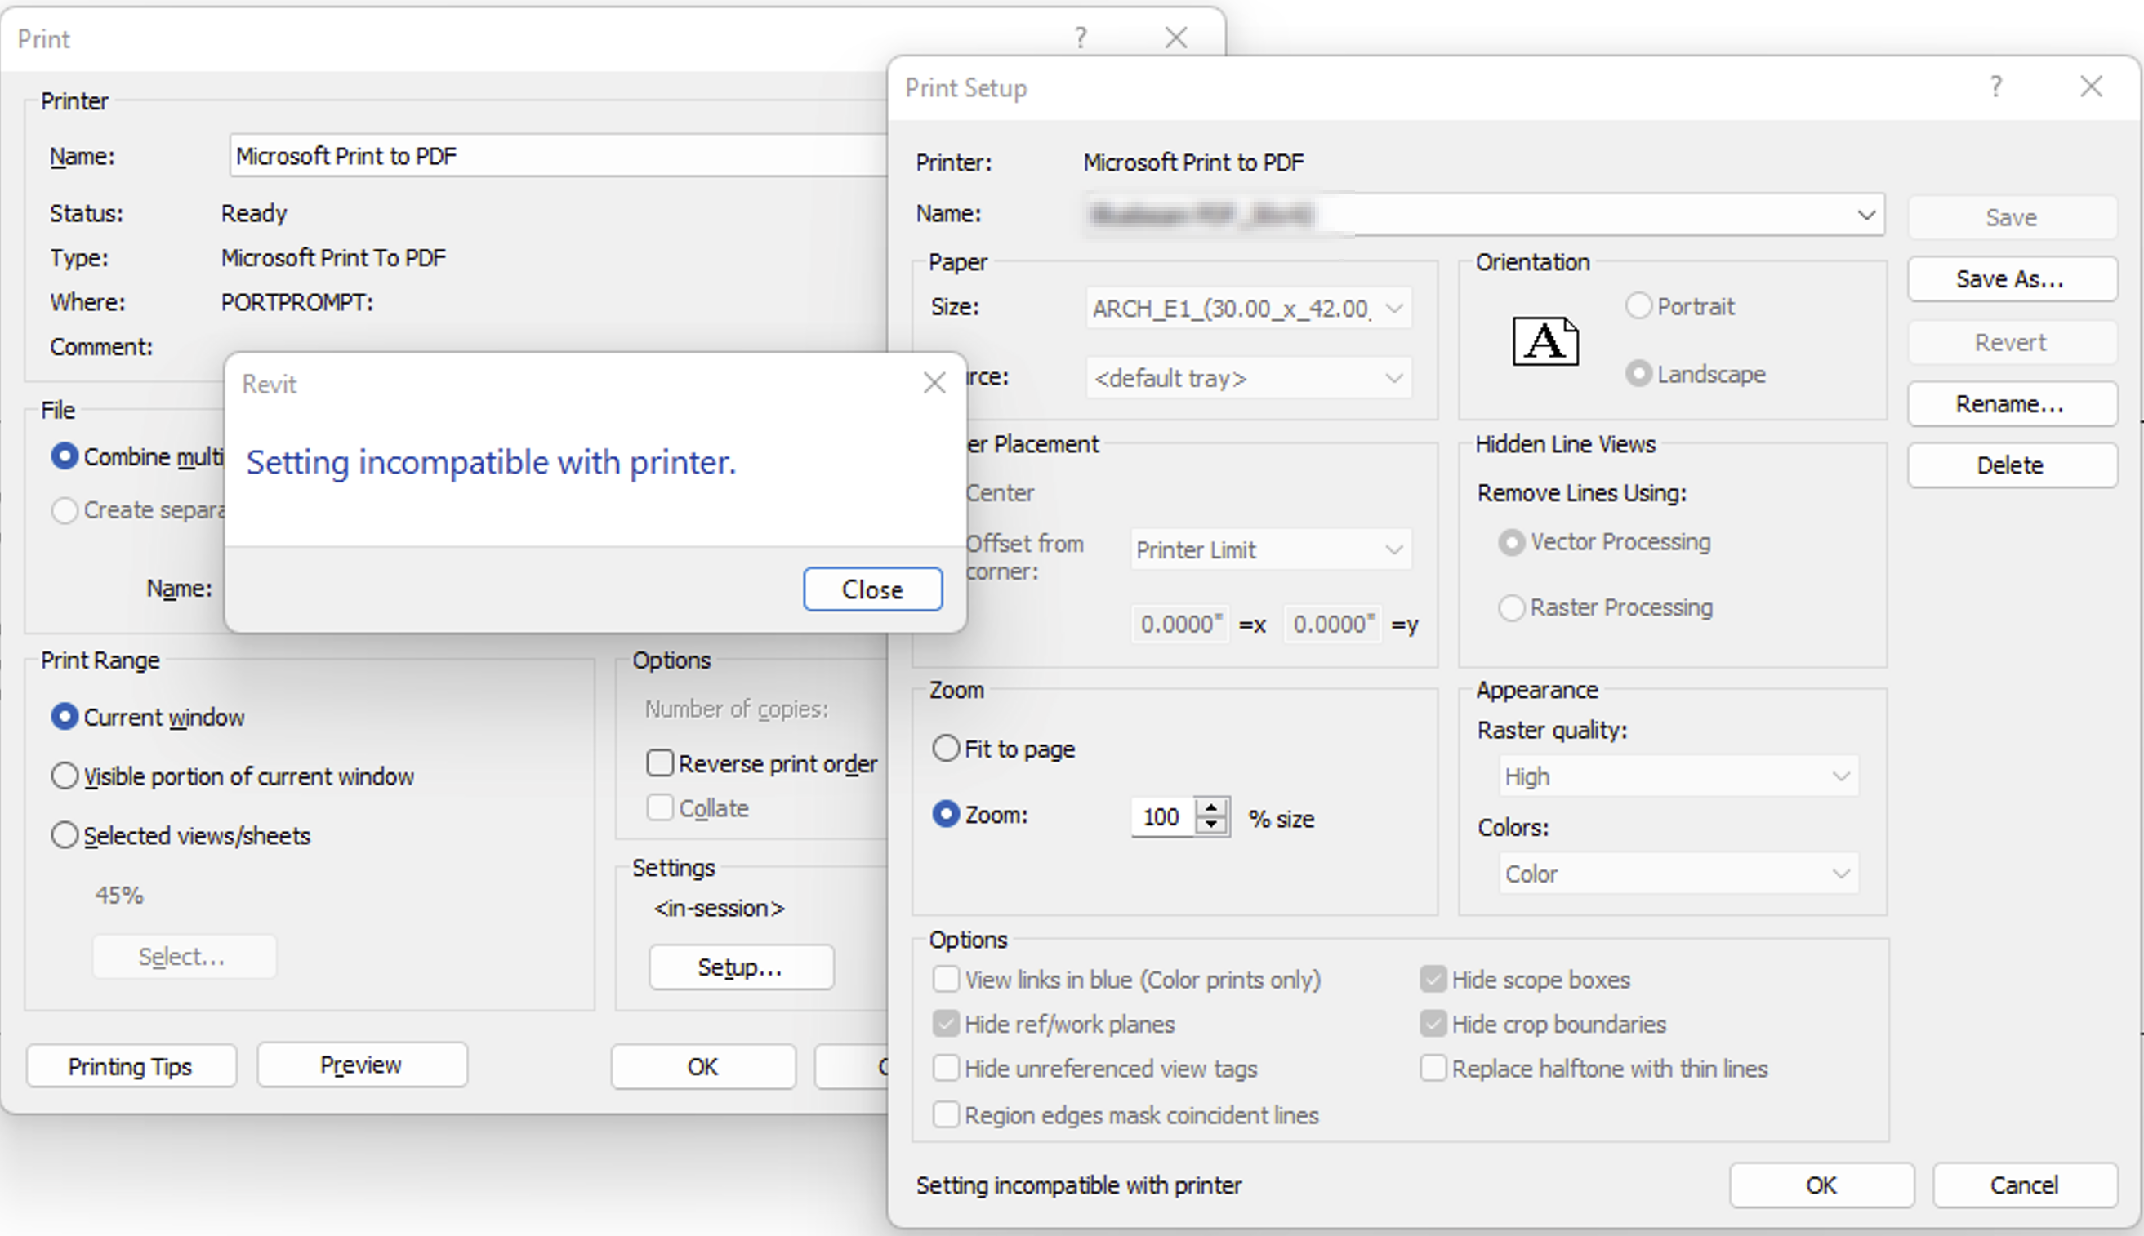
Task: Click the Save As... button
Action: click(x=2011, y=279)
